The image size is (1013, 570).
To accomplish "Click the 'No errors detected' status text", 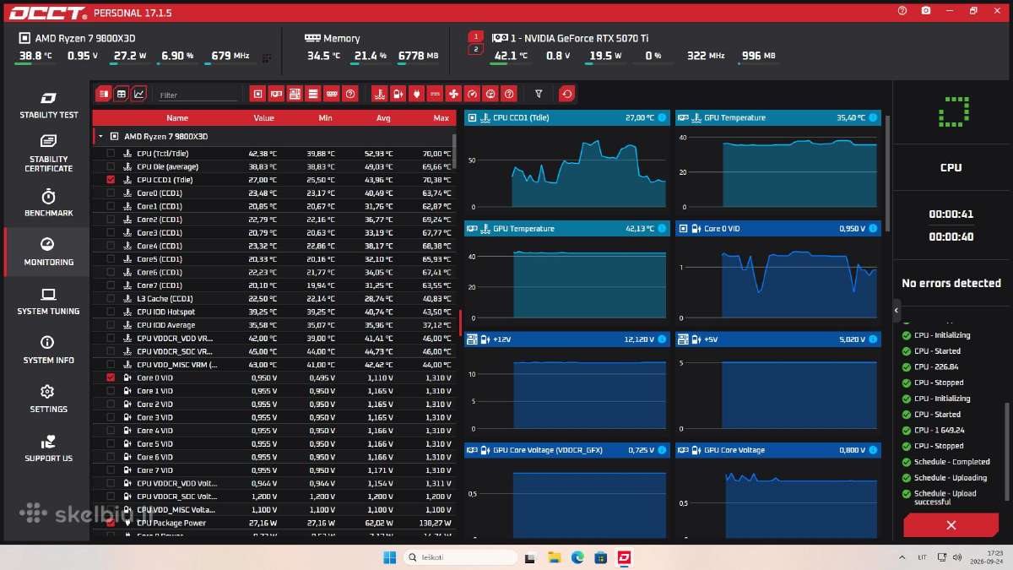I will tap(951, 283).
